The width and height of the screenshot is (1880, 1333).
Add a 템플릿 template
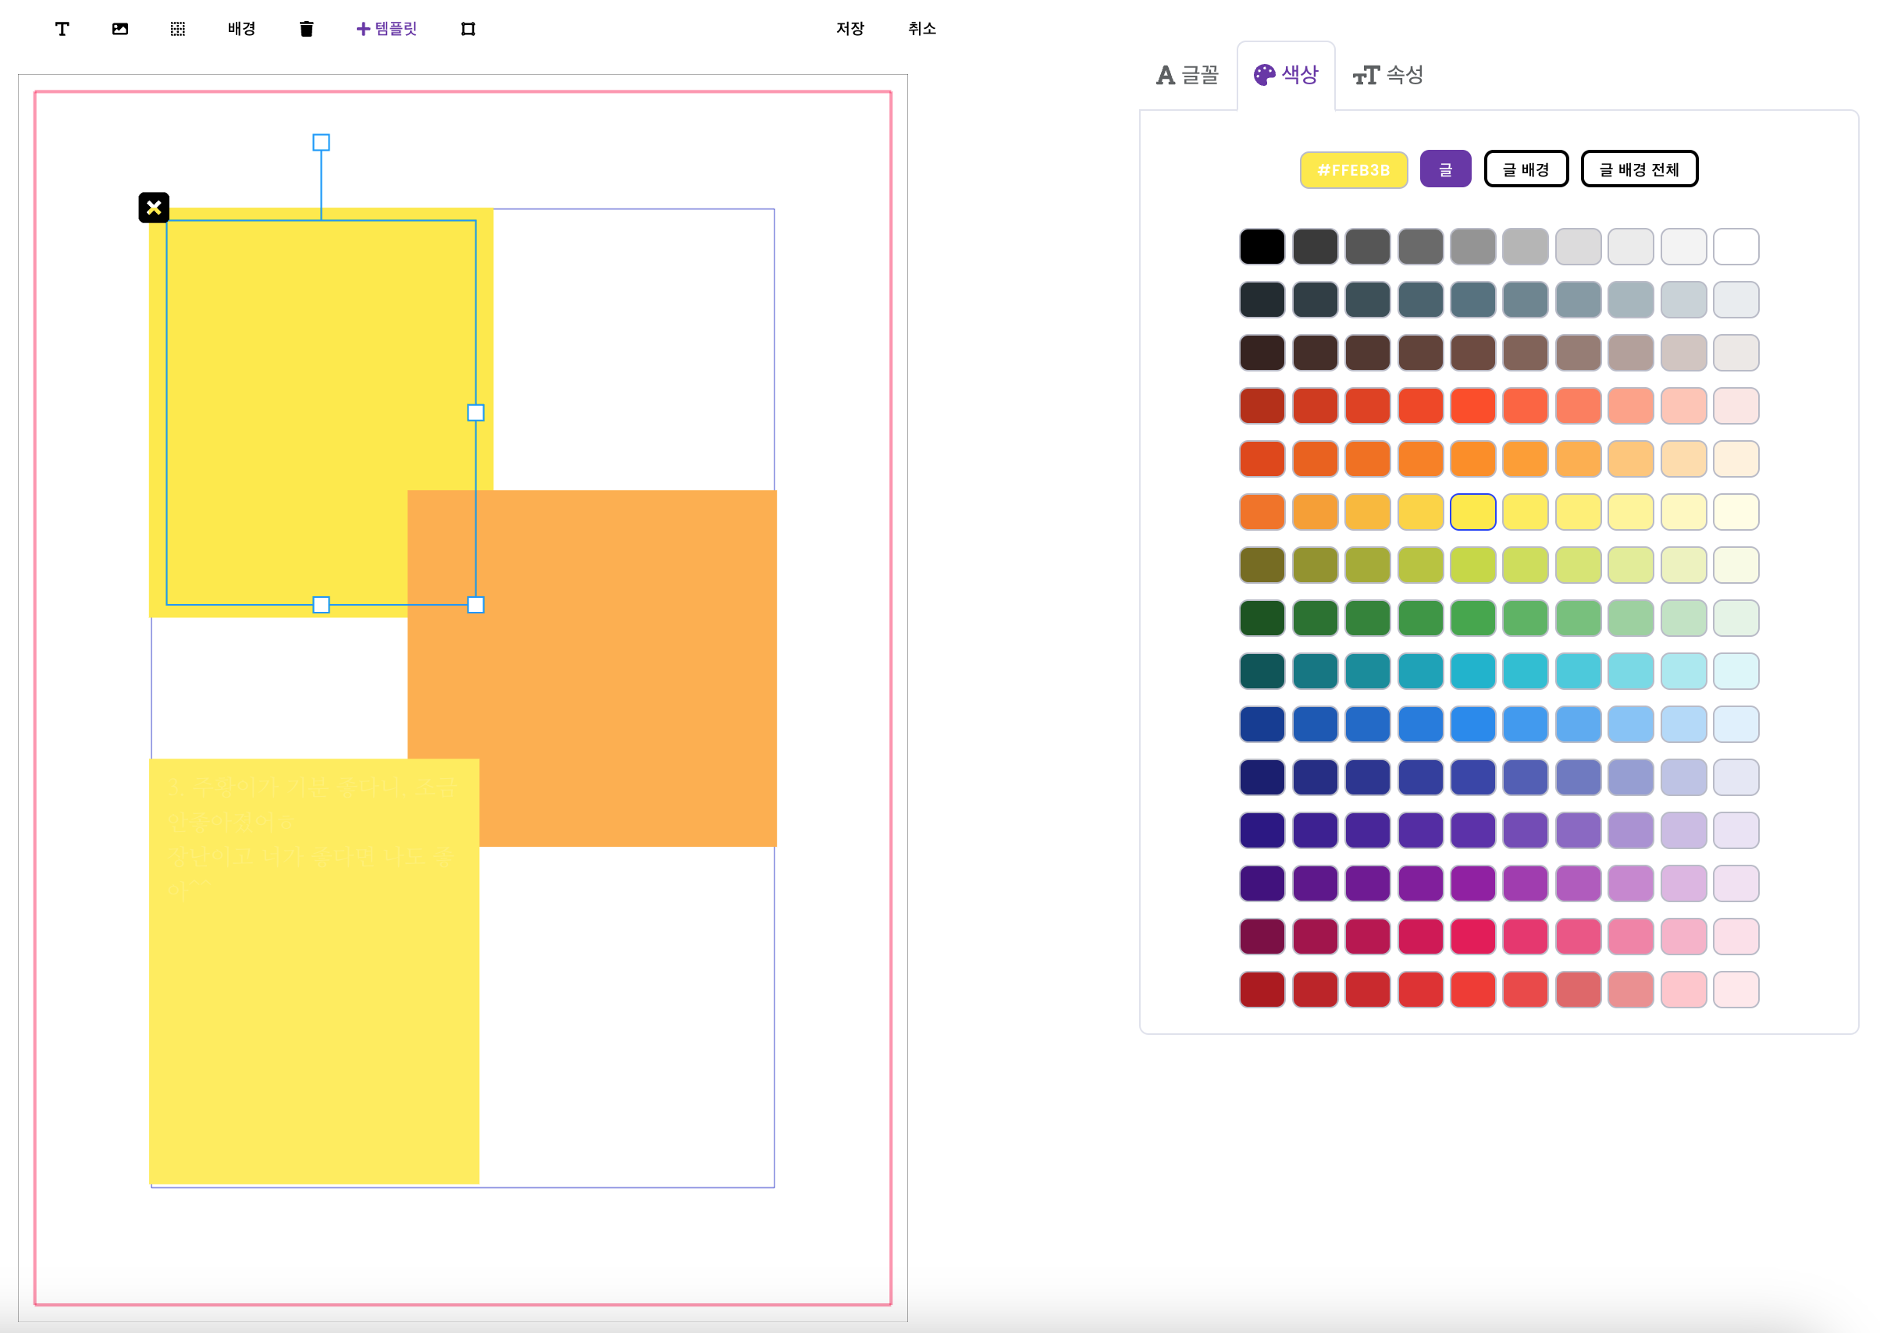[386, 29]
